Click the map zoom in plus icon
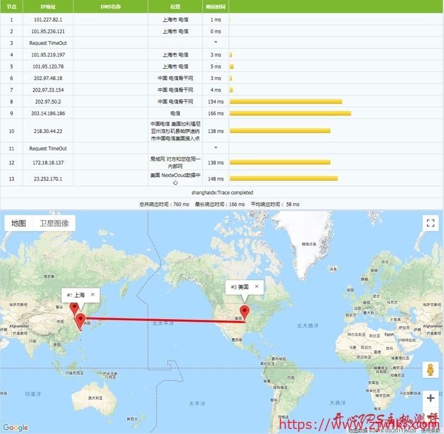This screenshot has height=434, width=444. (x=430, y=398)
